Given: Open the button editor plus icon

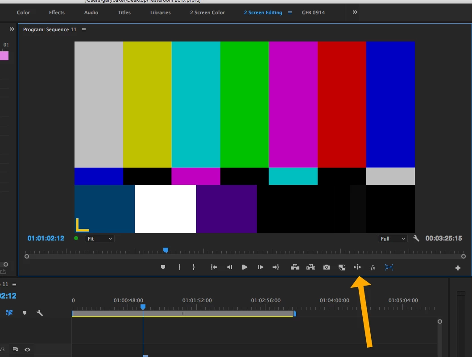Looking at the screenshot, I should click(x=458, y=268).
